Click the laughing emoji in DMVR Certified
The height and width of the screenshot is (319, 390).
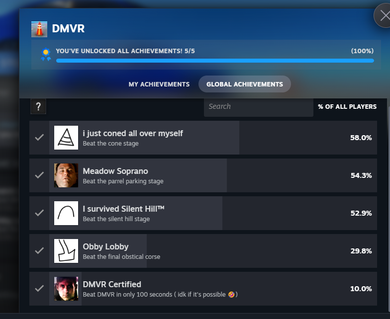(231, 295)
